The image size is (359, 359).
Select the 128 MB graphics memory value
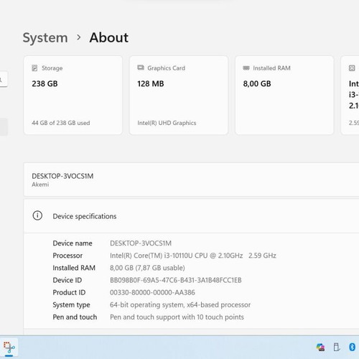click(151, 84)
